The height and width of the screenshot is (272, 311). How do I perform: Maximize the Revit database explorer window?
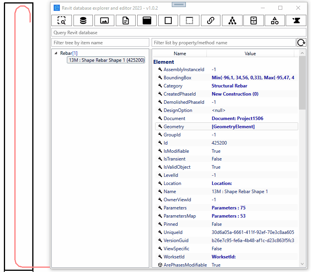click(x=280, y=8)
